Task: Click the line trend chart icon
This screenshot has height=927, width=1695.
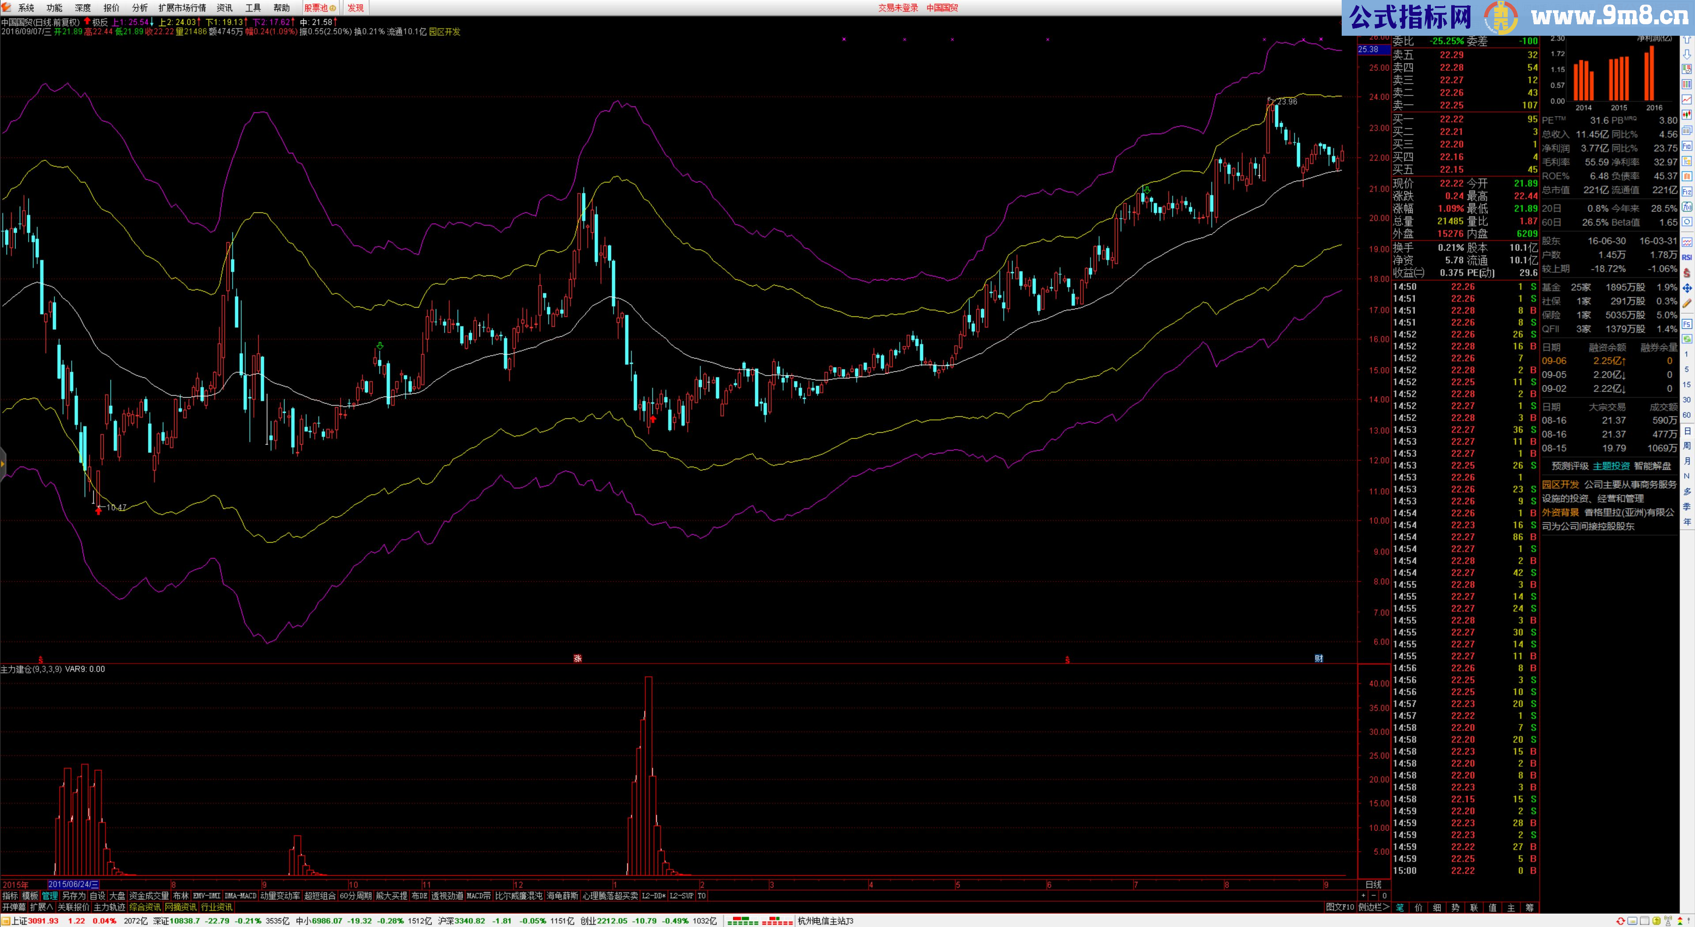Action: point(1687,99)
